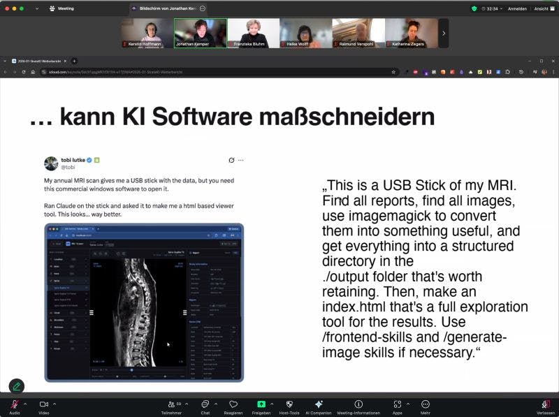Open the Apps icon
The image size is (559, 417).
pos(397,404)
